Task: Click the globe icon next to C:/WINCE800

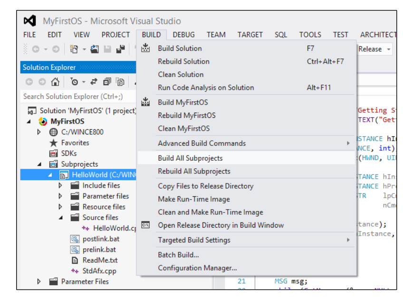Action: tap(53, 132)
